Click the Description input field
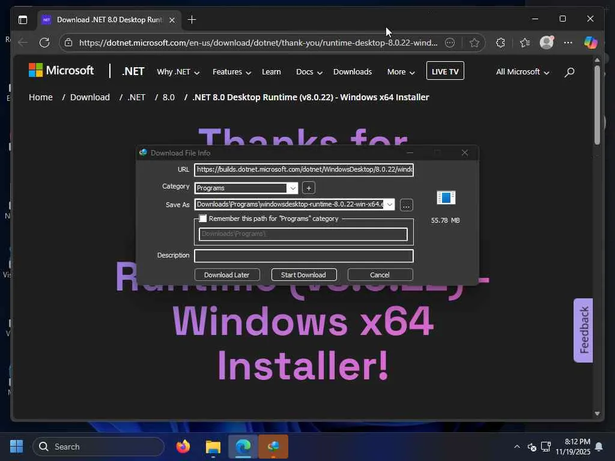Screen dimensions: 615x461 point(304,256)
